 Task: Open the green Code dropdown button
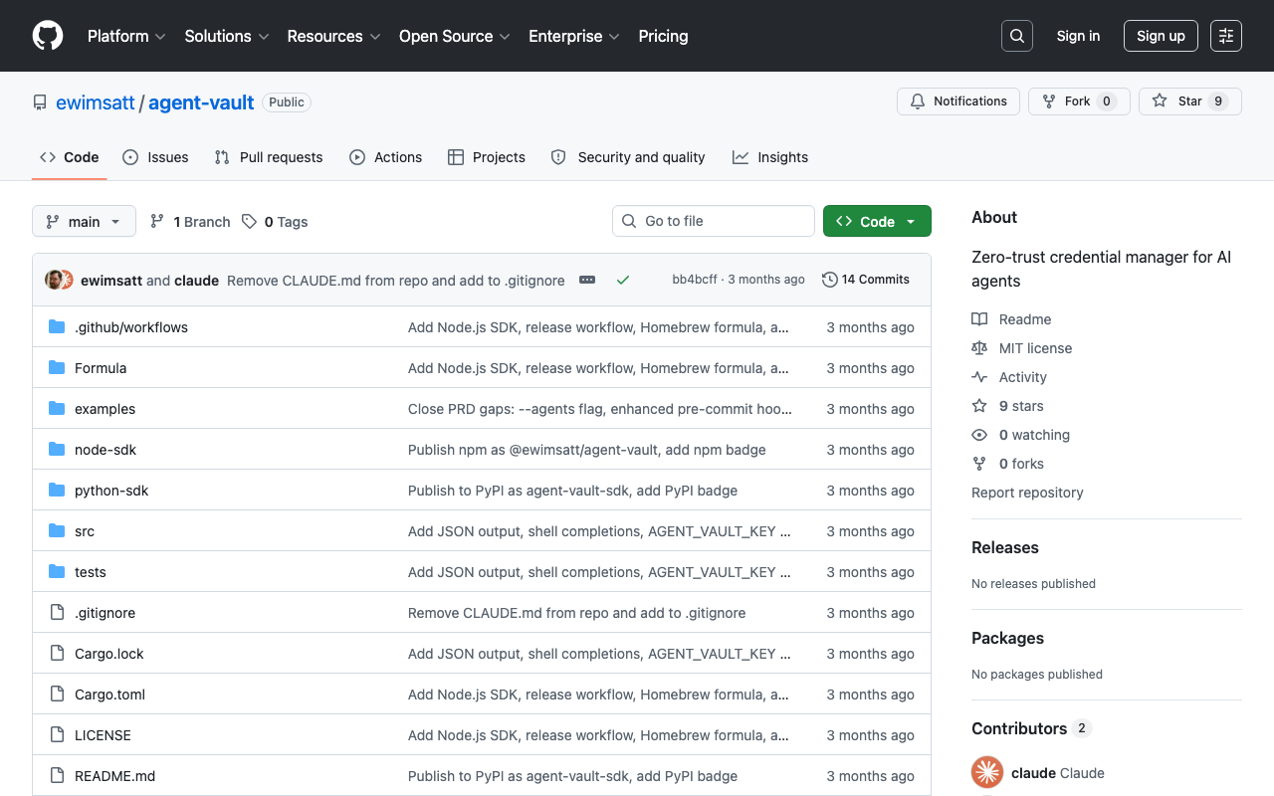click(x=877, y=221)
